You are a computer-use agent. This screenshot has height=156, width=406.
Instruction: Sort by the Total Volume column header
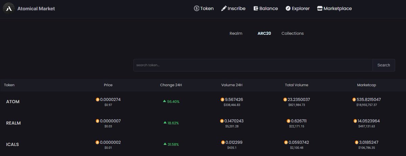click(297, 85)
